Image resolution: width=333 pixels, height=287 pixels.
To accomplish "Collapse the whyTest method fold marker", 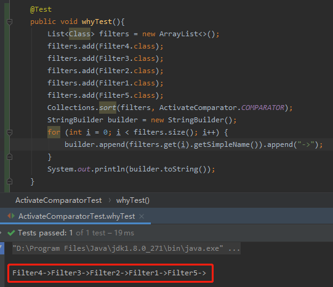I will (10, 22).
